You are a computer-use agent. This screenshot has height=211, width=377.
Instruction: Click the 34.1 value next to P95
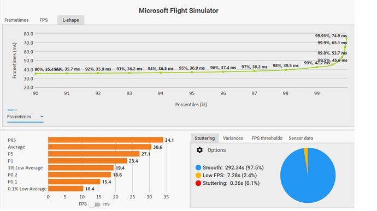[169, 140]
